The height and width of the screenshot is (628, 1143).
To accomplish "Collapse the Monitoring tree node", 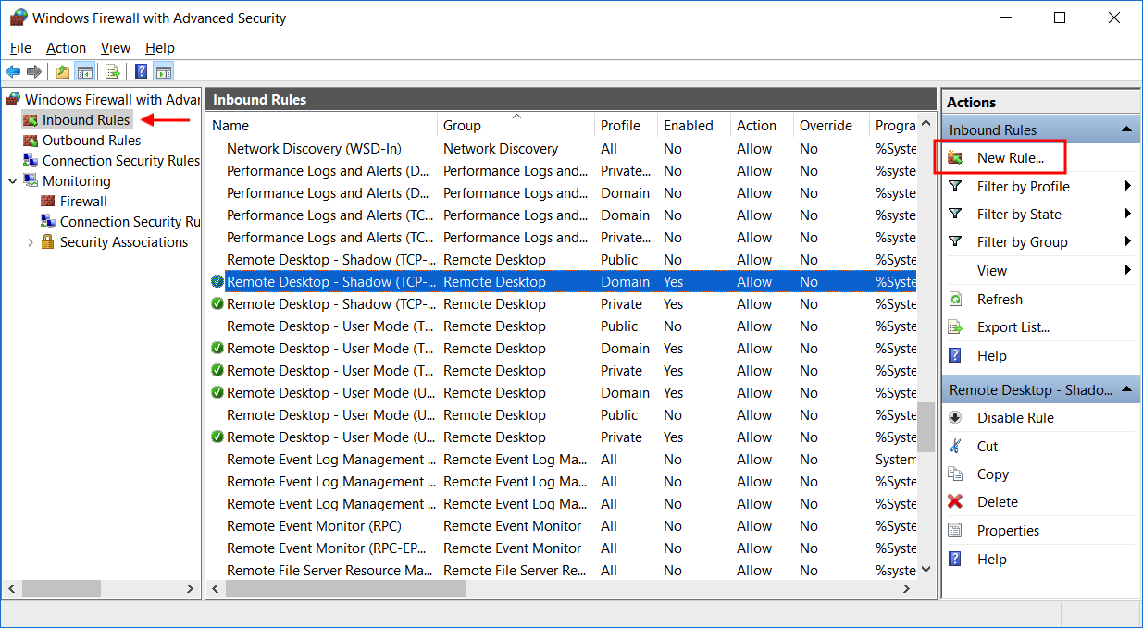I will (x=13, y=181).
